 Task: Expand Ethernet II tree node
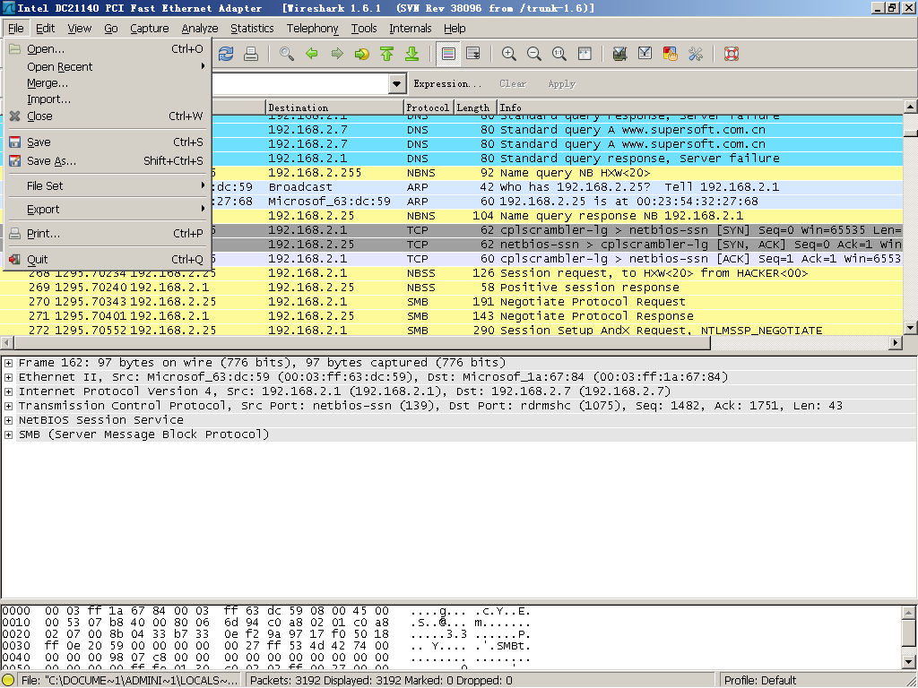(8, 377)
